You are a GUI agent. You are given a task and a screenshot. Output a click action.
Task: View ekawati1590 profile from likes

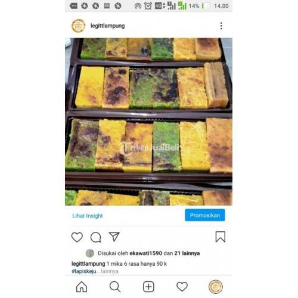click(x=146, y=253)
